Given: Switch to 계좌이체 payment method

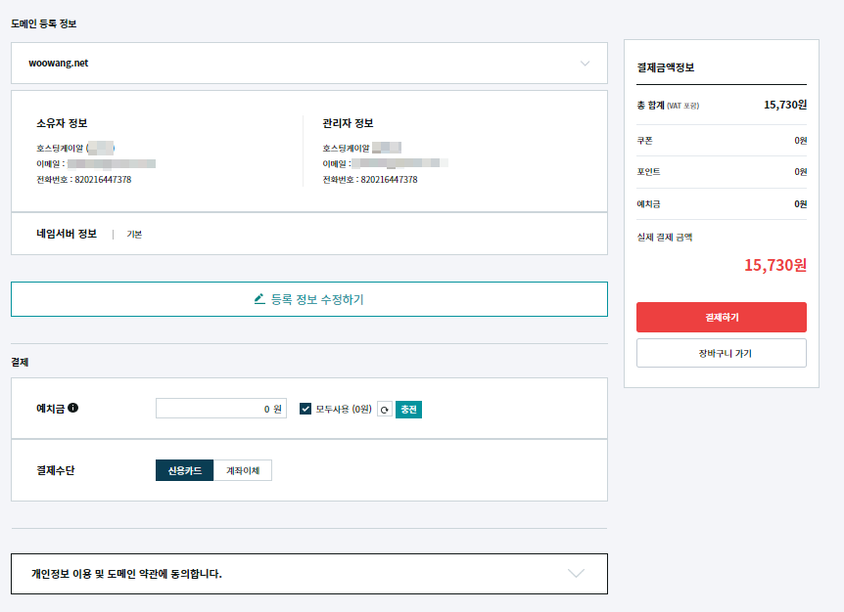Looking at the screenshot, I should [x=242, y=470].
